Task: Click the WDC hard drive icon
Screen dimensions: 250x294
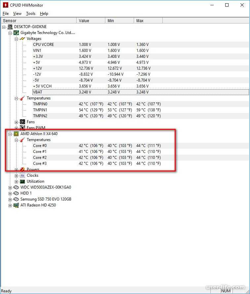Action: pos(16,187)
